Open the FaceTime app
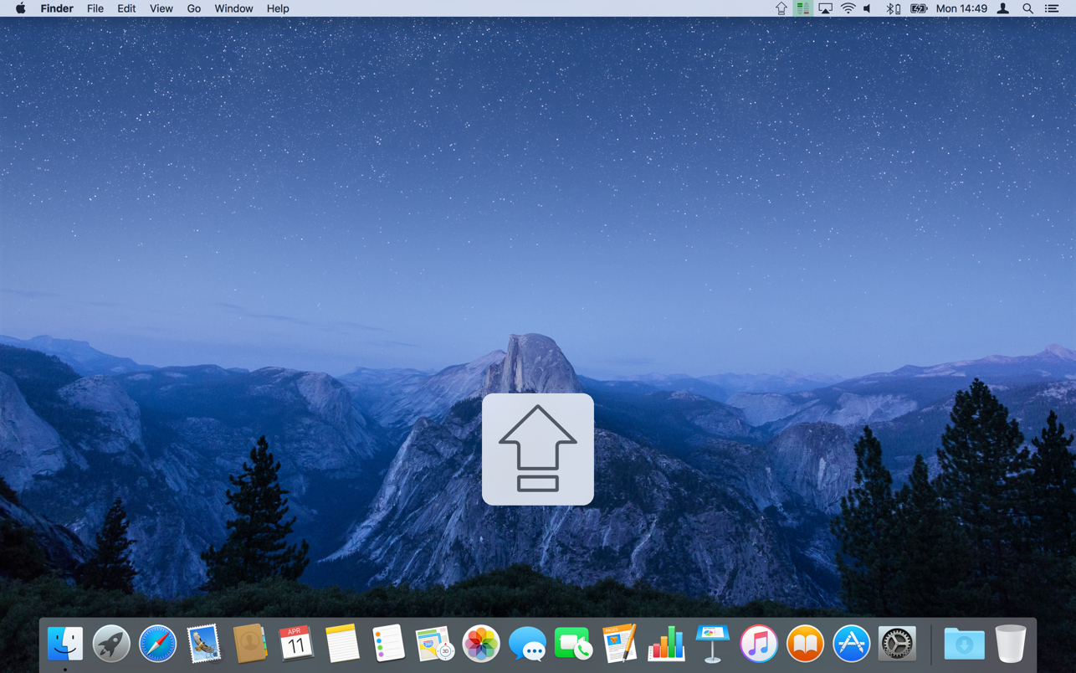1076x673 pixels. click(573, 644)
